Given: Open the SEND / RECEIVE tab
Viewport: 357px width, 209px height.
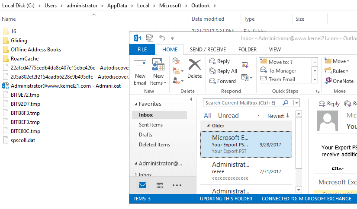Looking at the screenshot, I should 208,50.
